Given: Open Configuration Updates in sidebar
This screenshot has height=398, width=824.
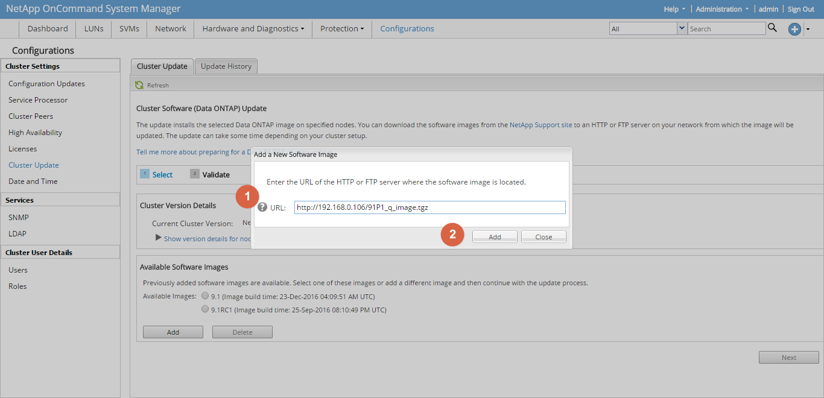Looking at the screenshot, I should click(x=46, y=84).
